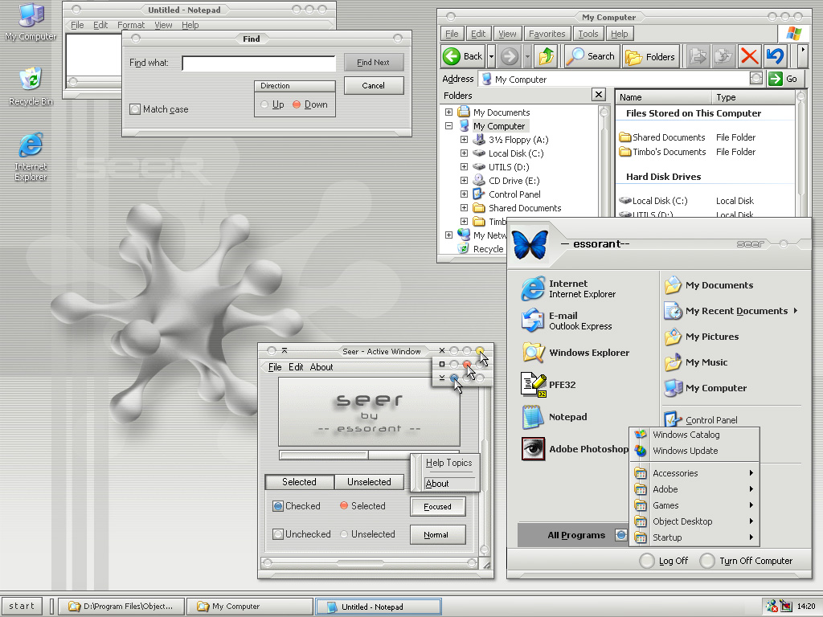Open My Music in Start menu
This screenshot has width=823, height=617.
(x=696, y=362)
